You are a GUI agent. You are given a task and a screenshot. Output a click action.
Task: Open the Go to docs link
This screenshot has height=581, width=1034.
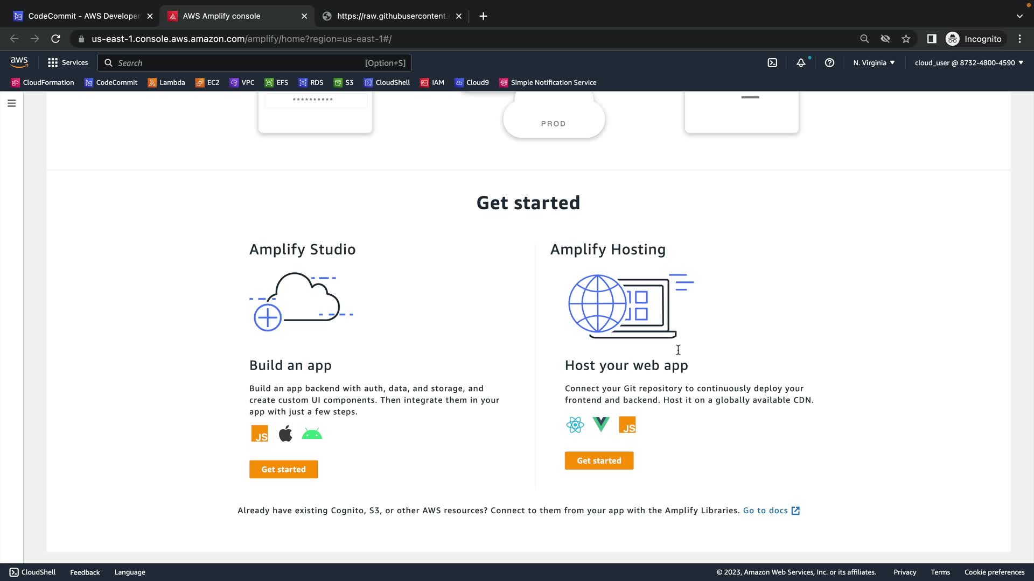(771, 511)
